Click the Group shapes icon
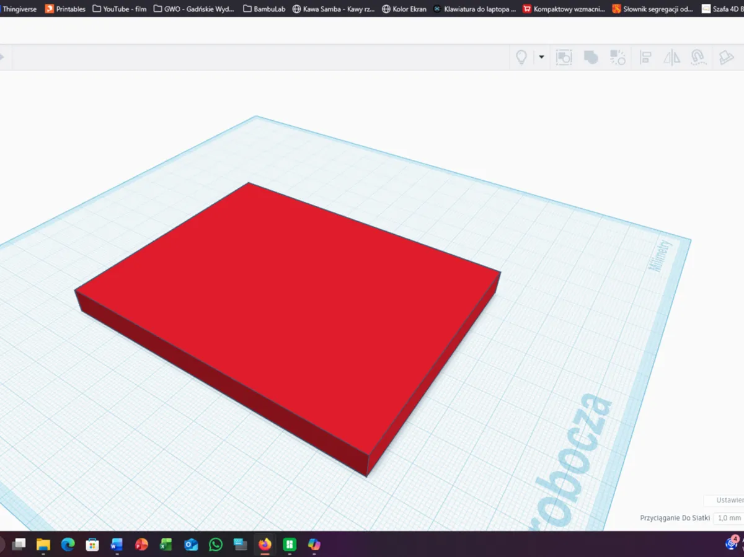Image resolution: width=744 pixels, height=557 pixels. point(564,58)
